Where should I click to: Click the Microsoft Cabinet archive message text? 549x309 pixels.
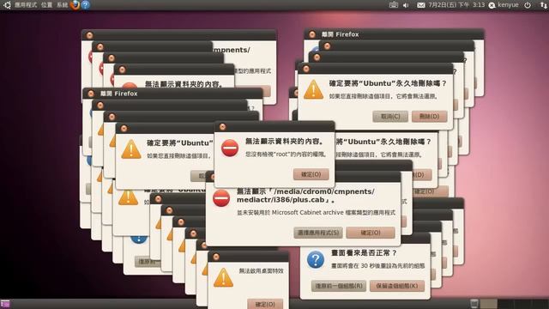point(317,213)
